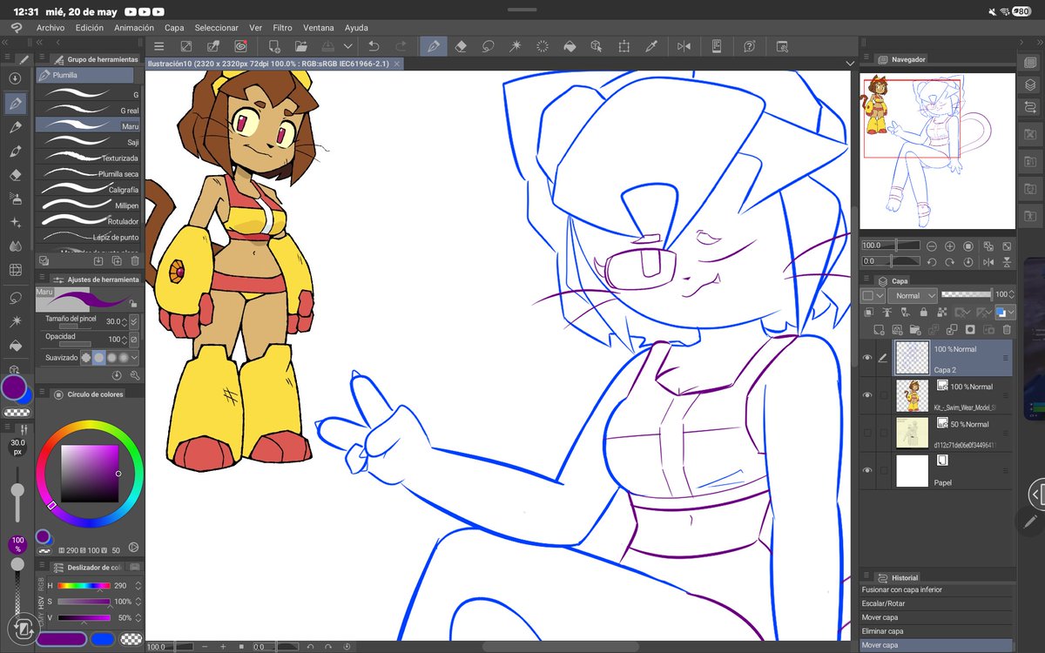Hide the Papel layer with its eye icon
Image resolution: width=1045 pixels, height=653 pixels.
(x=867, y=470)
